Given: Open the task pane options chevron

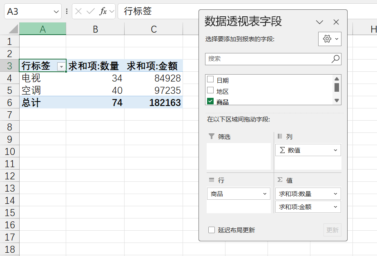Looking at the screenshot, I should 319,22.
